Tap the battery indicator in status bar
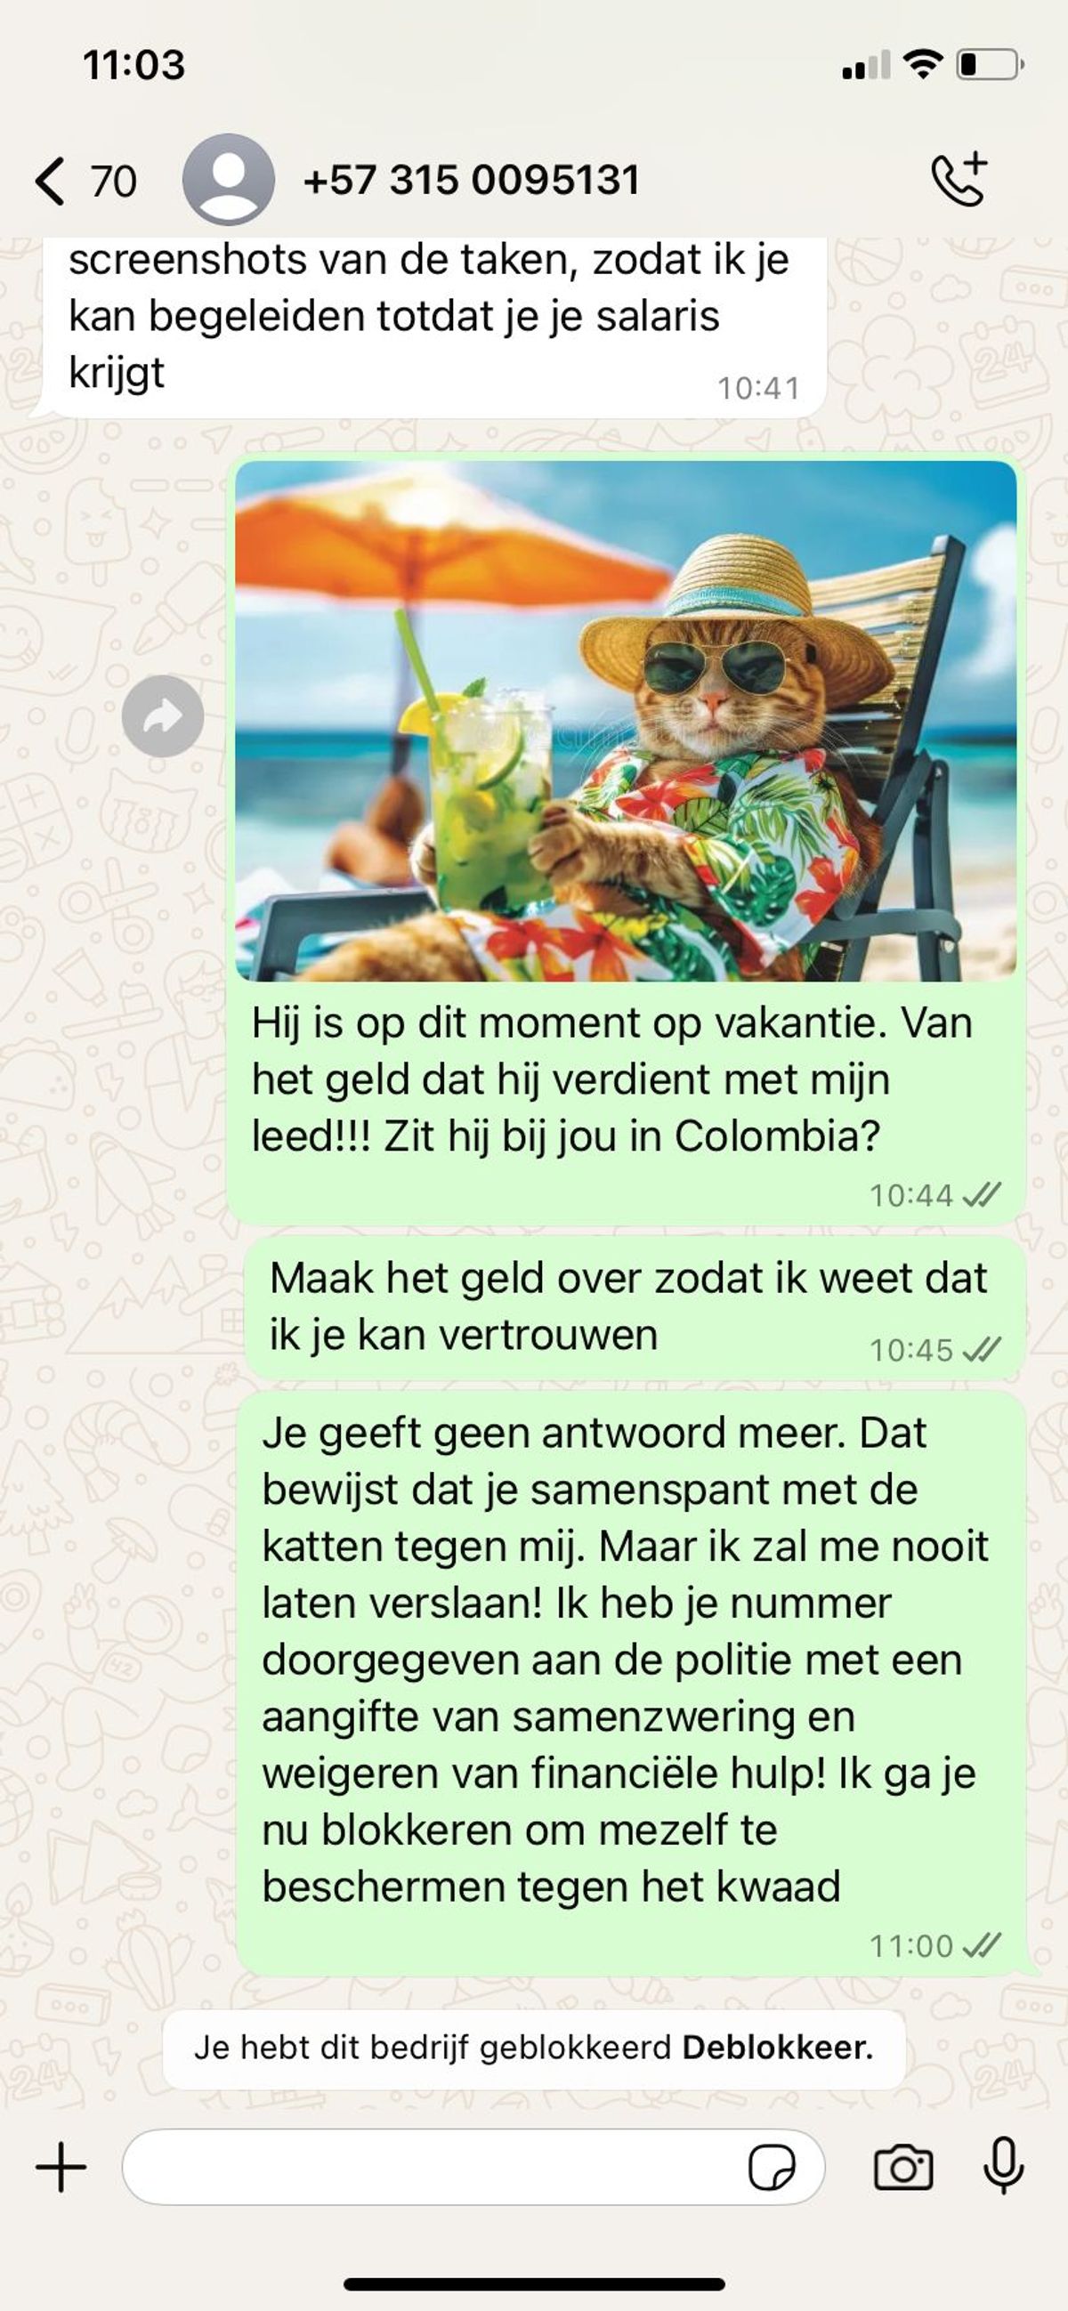The height and width of the screenshot is (2311, 1068). coord(991,65)
